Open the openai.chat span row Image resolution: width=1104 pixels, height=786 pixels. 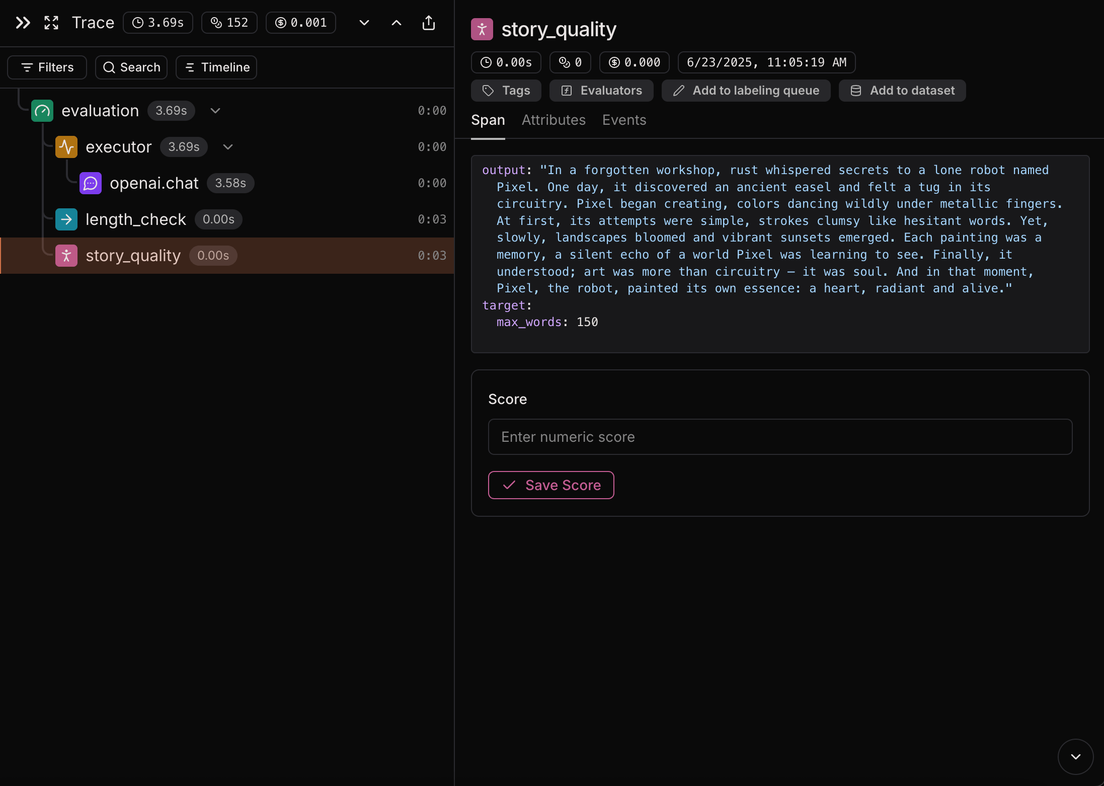227,183
